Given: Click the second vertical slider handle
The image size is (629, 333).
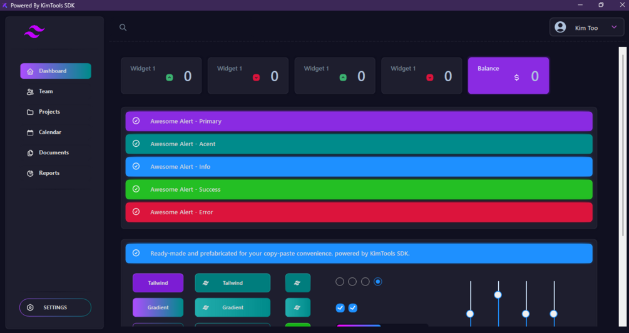Looking at the screenshot, I should [498, 295].
